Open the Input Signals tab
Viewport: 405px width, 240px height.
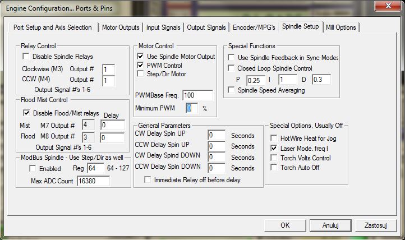click(x=163, y=27)
